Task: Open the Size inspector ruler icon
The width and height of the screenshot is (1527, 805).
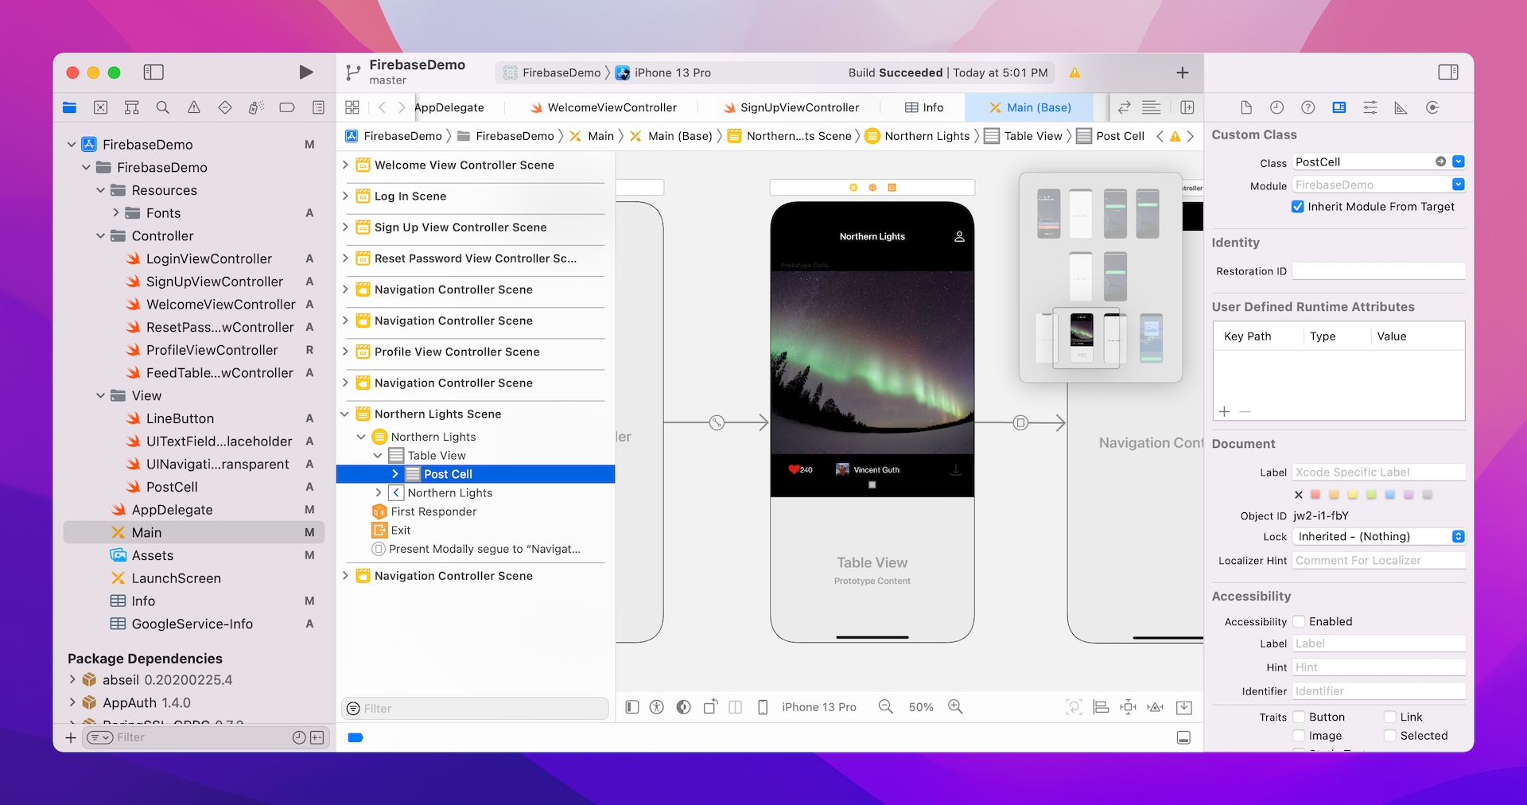Action: [x=1401, y=107]
